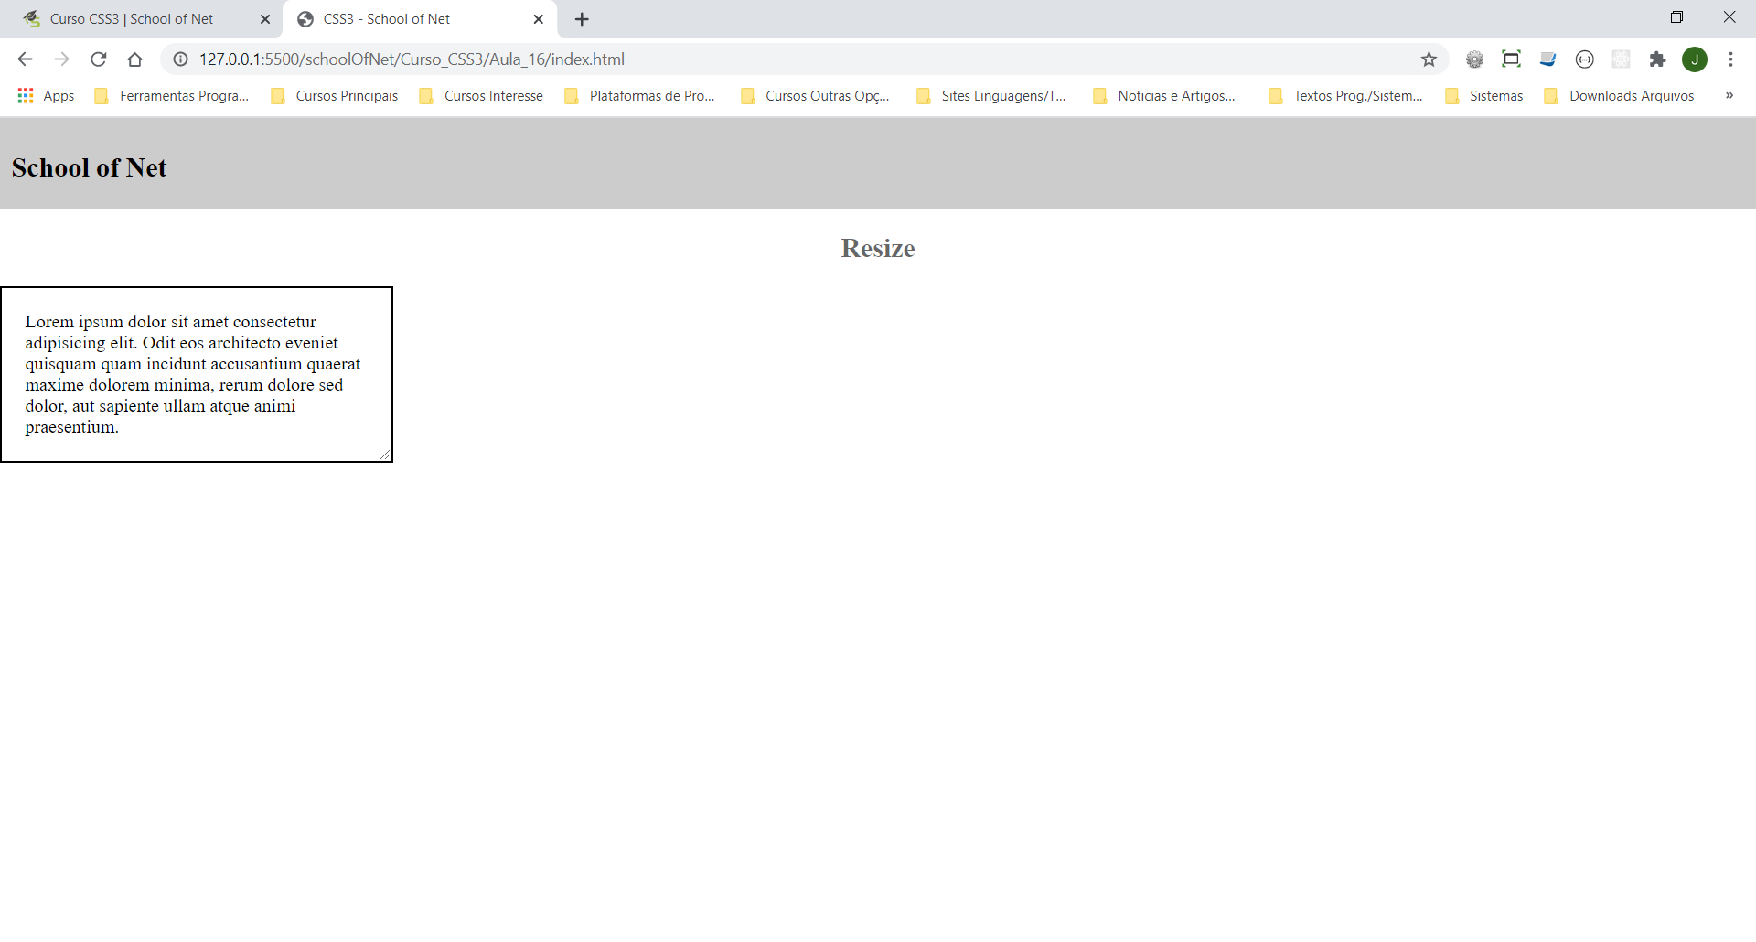1756x942 pixels.
Task: Open the Chrome three-dot menu
Action: 1730,59
